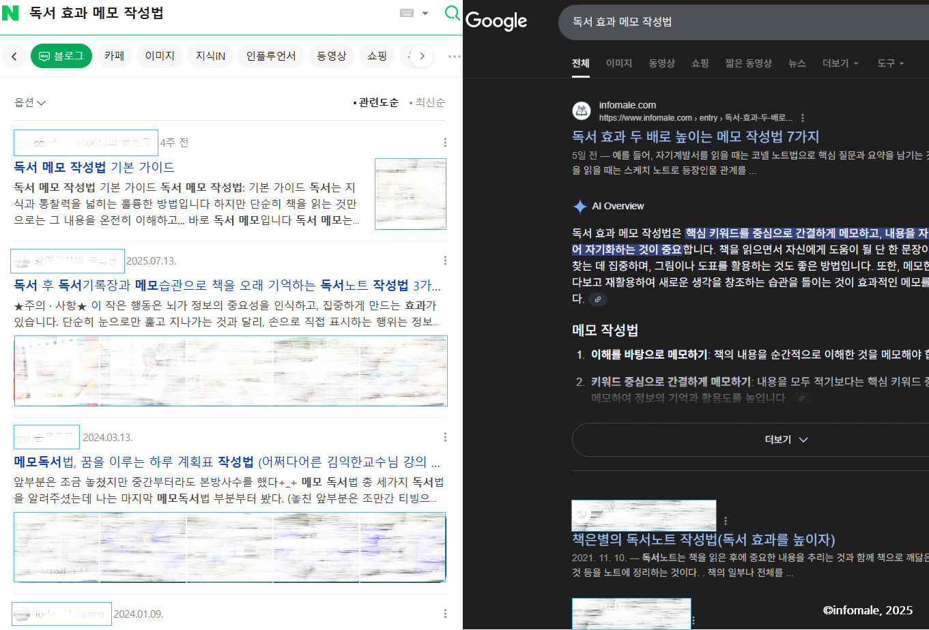Screen dimensions: 929x630
Task: Open 책은별의 독서노트 작성법 result
Action: tap(704, 540)
